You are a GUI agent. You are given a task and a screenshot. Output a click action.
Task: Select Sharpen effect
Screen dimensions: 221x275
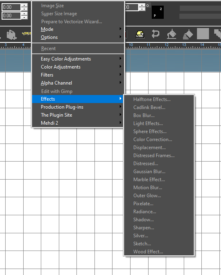159,228
